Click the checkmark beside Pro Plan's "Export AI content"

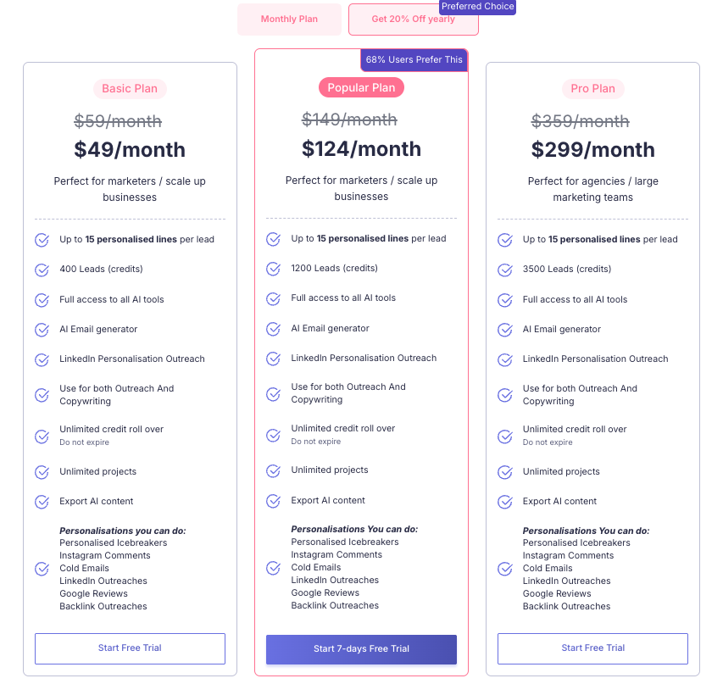504,502
